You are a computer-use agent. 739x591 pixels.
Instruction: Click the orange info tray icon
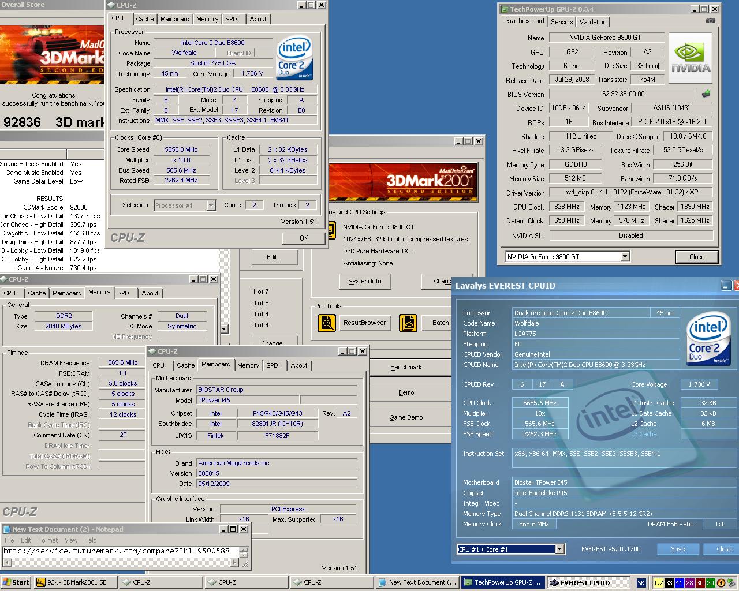[721, 583]
